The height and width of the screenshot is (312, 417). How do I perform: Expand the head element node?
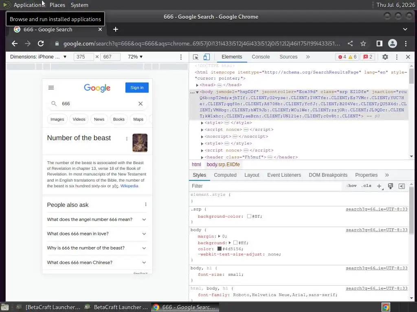[x=198, y=85]
